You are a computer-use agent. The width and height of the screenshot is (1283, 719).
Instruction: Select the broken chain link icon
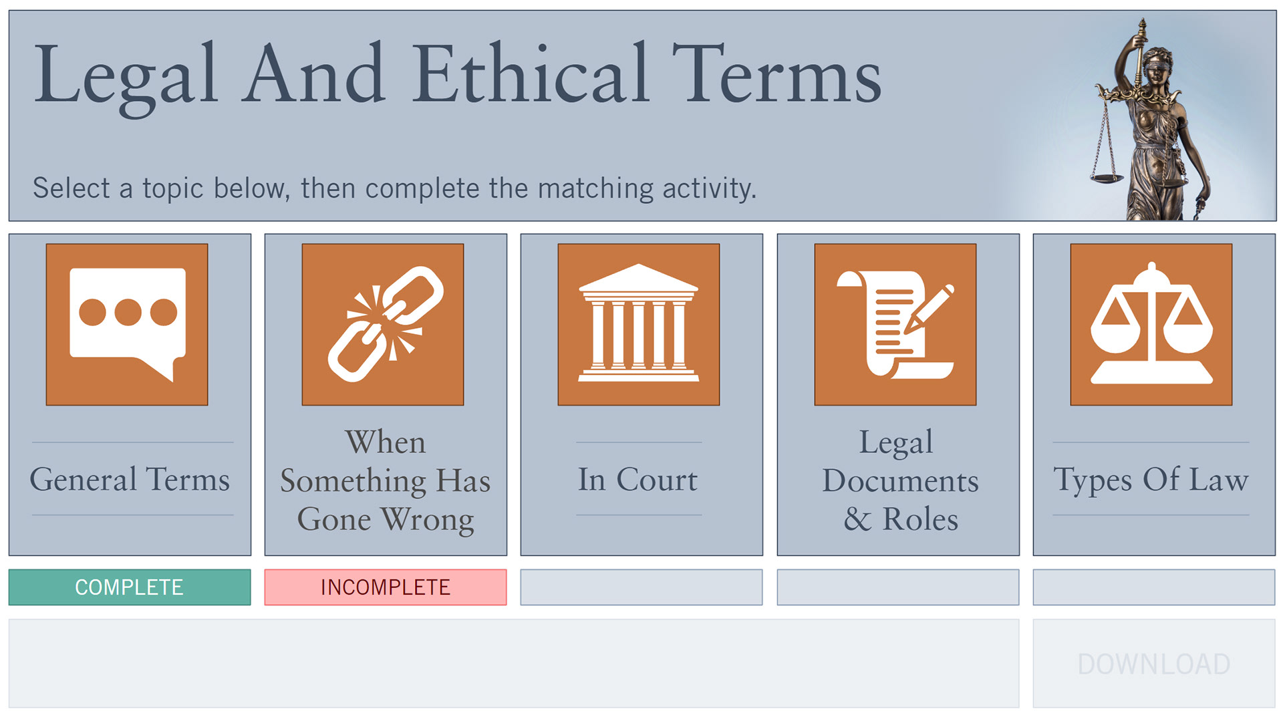(x=383, y=324)
